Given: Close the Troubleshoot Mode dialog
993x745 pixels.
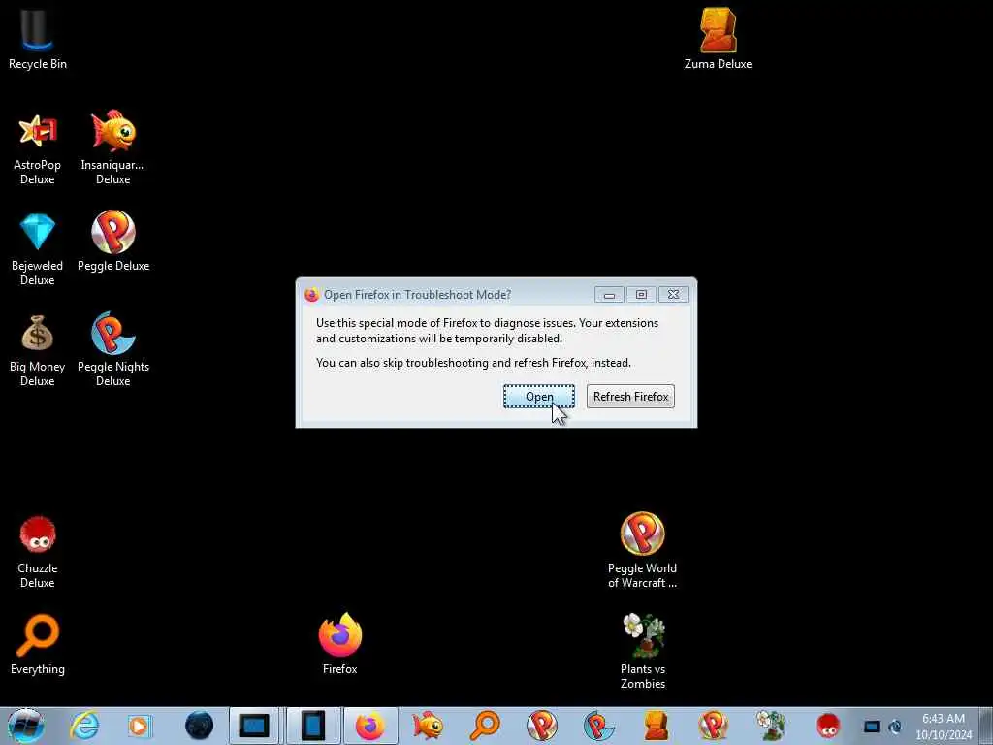Looking at the screenshot, I should tap(673, 295).
